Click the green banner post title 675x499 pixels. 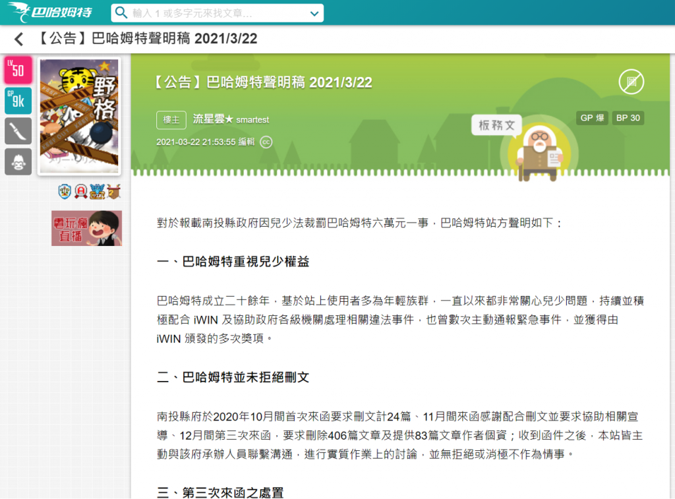pos(264,82)
